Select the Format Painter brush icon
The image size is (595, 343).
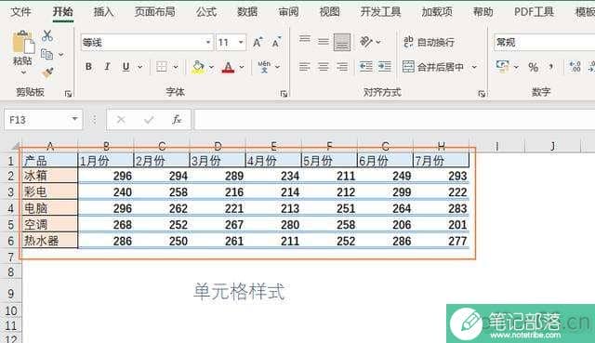pos(47,73)
